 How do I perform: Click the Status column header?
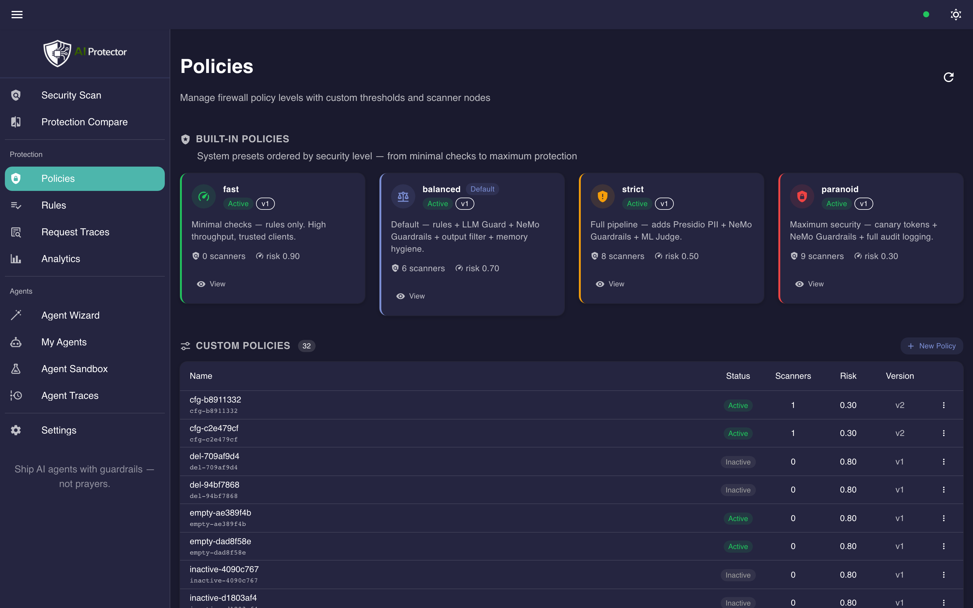pos(738,376)
